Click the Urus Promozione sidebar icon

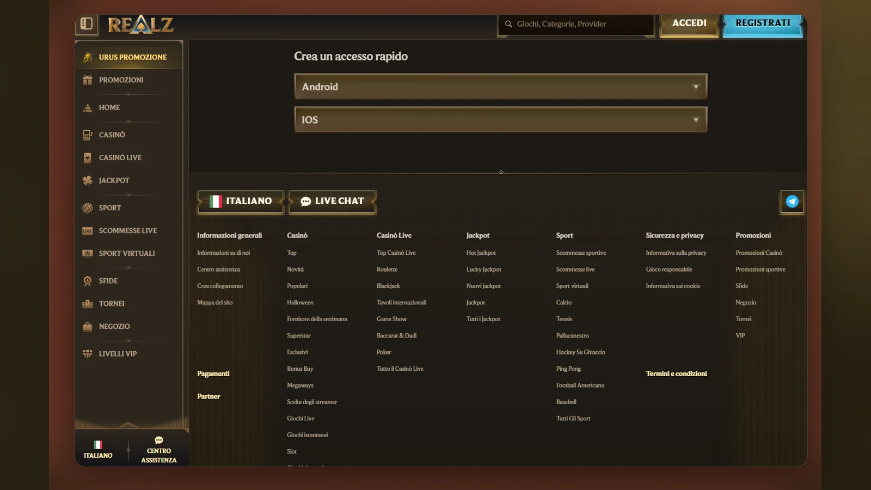(x=87, y=57)
